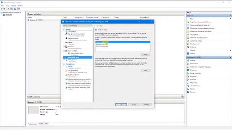The width and height of the screenshot is (232, 130).
Task: Collapse the TESTLAB section in Actions pane
Action: point(230,16)
